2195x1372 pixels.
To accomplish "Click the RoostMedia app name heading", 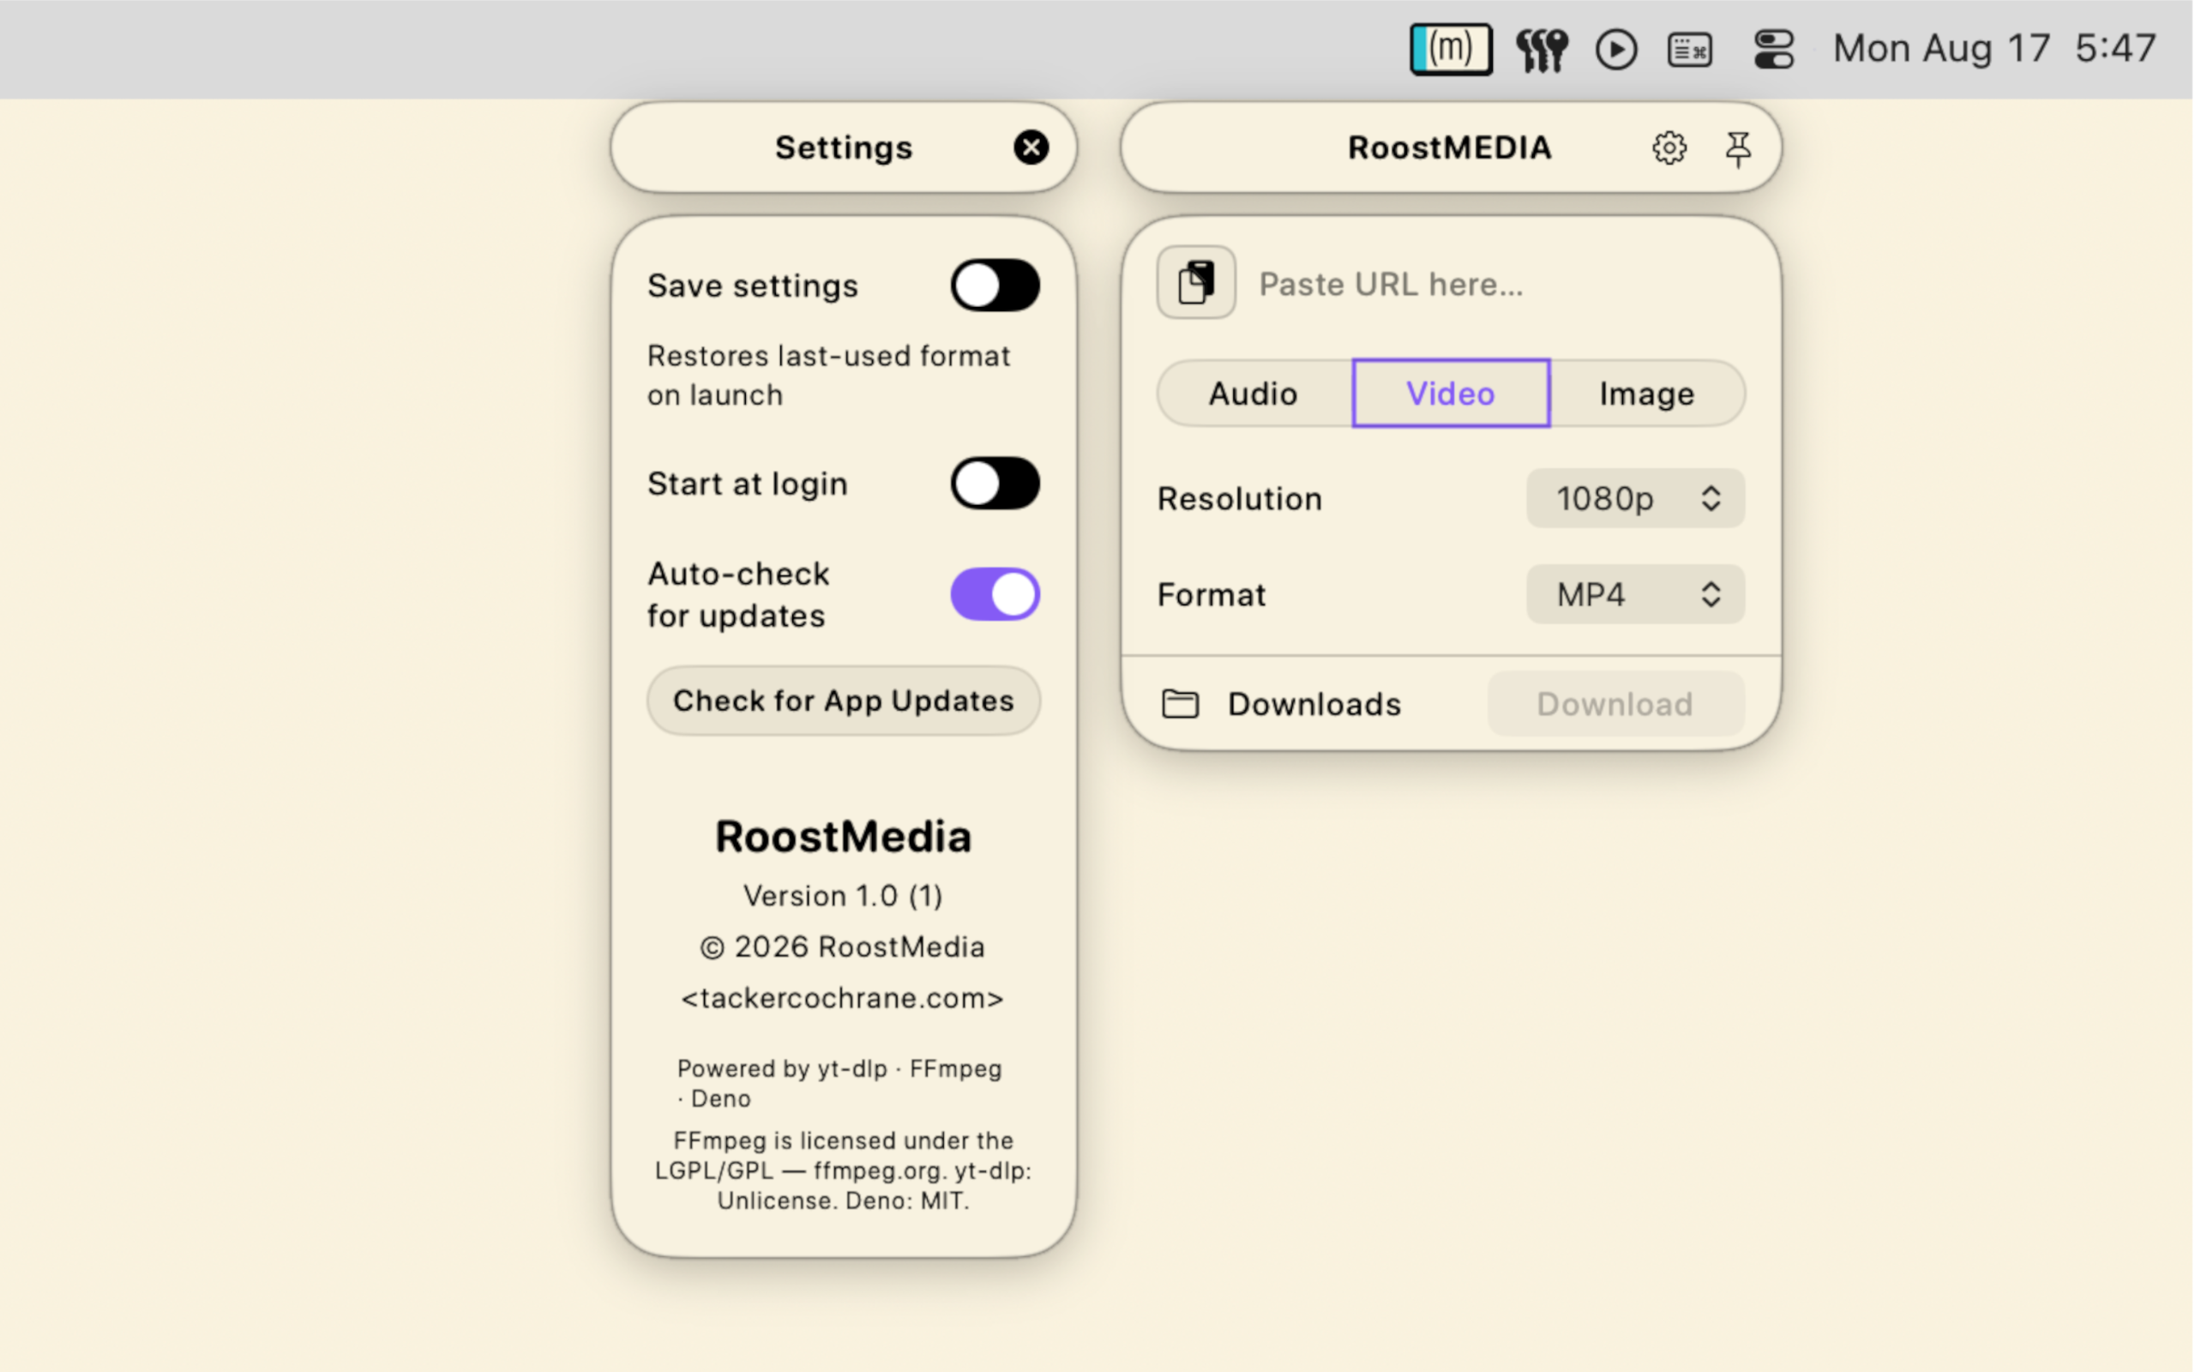I will (844, 837).
